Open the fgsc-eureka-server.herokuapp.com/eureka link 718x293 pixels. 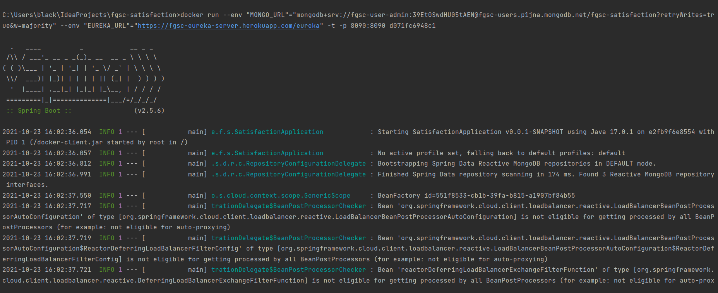coord(228,25)
